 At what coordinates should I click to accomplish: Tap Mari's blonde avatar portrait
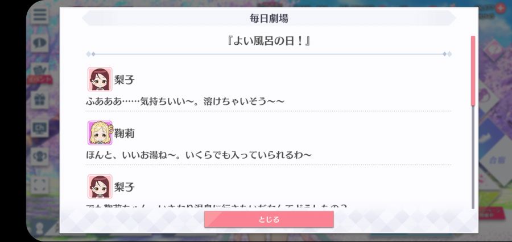click(x=100, y=133)
